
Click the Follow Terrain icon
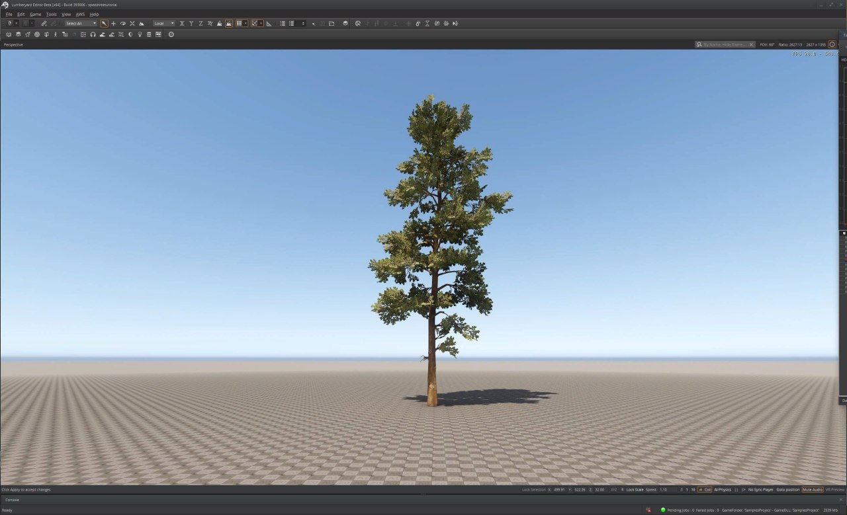click(x=219, y=23)
